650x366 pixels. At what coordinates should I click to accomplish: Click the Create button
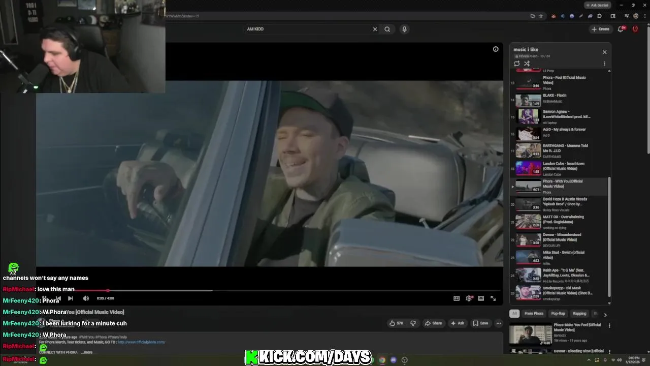(600, 29)
